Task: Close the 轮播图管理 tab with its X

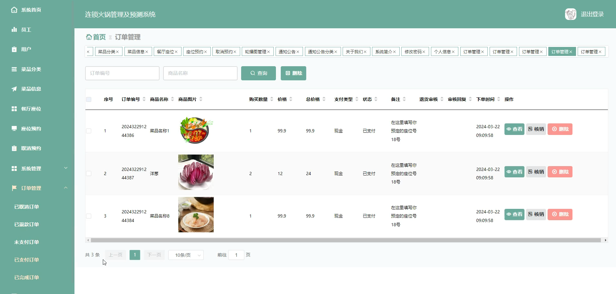Action: pos(269,52)
